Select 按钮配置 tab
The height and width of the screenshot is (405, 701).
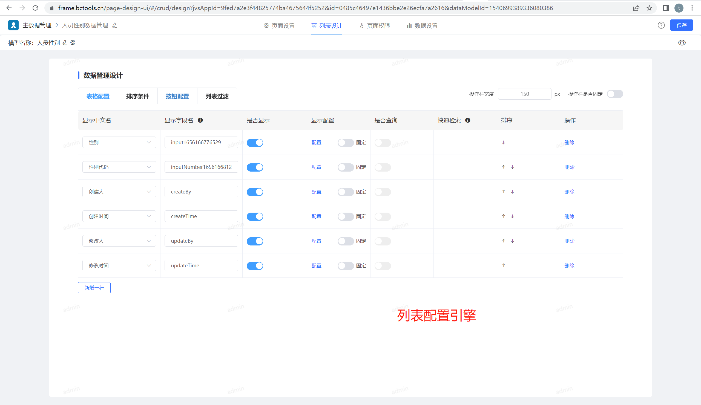point(177,96)
